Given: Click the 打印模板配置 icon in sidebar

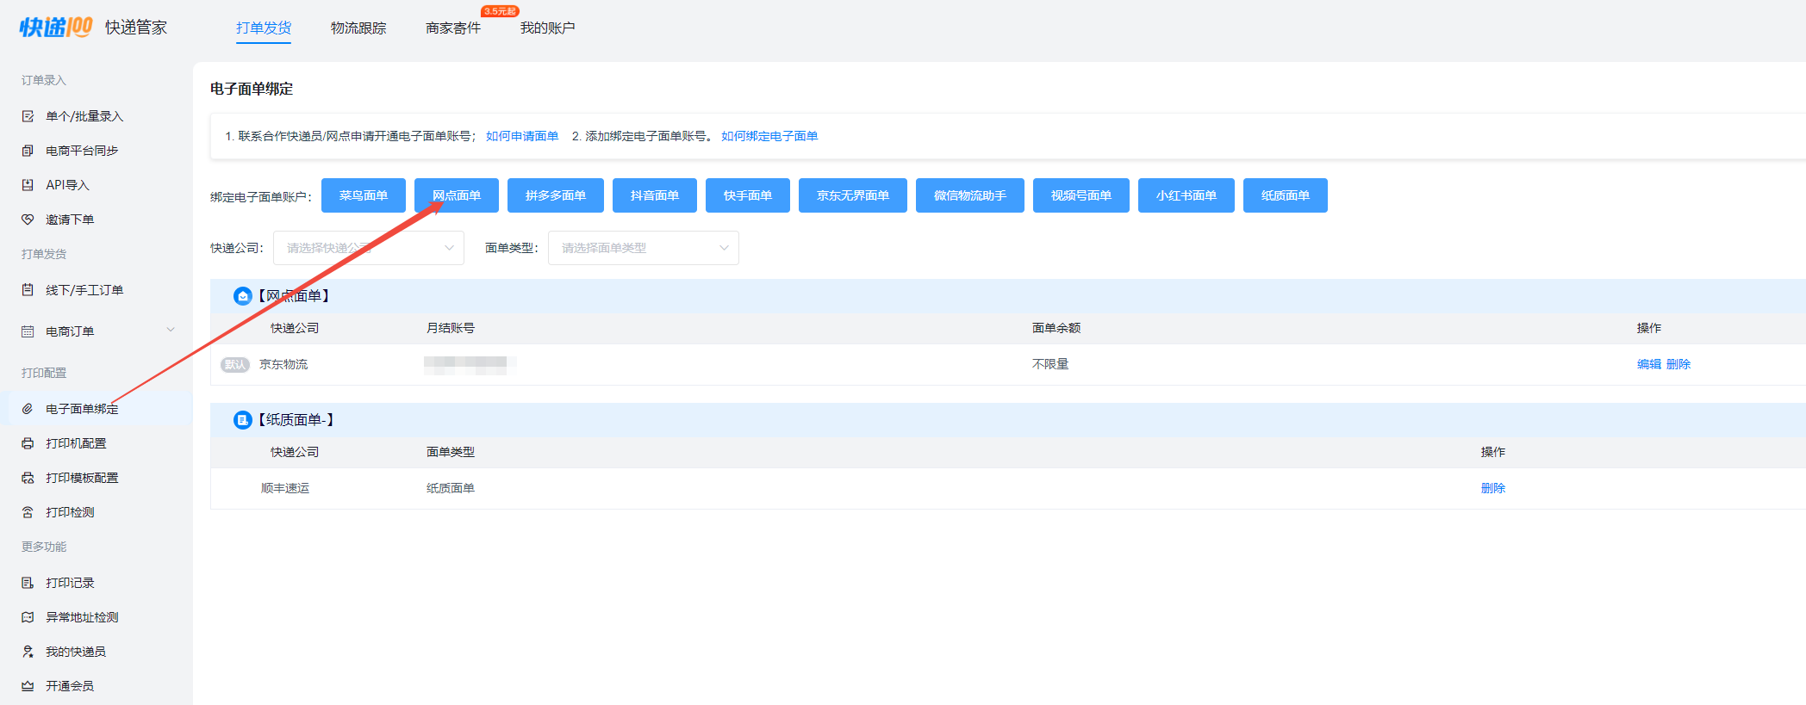Looking at the screenshot, I should pos(28,478).
